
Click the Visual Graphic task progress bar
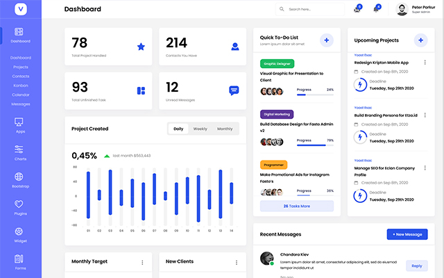click(315, 95)
